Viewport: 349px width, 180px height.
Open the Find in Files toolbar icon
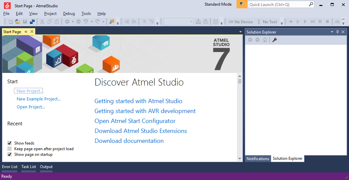[112, 22]
